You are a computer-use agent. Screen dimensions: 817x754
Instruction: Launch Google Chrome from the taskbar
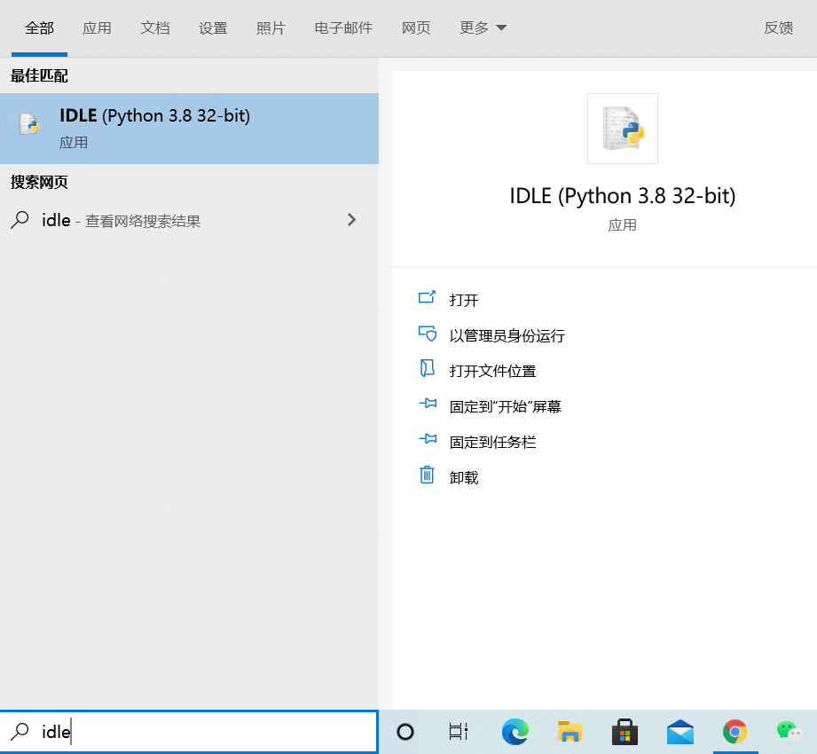(735, 732)
